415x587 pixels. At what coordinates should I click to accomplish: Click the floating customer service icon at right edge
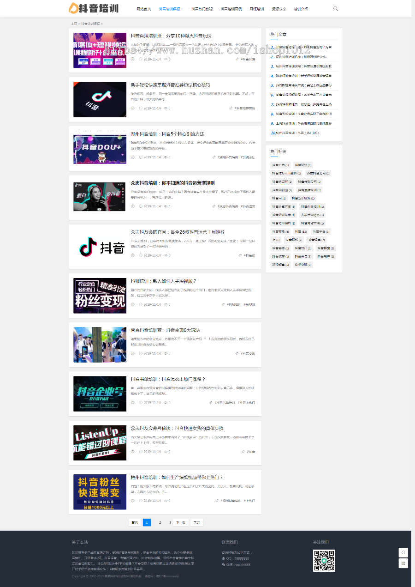point(403,552)
